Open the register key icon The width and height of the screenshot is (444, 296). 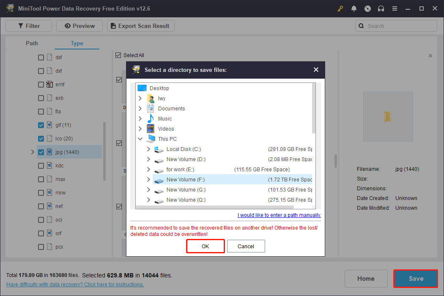click(x=340, y=8)
